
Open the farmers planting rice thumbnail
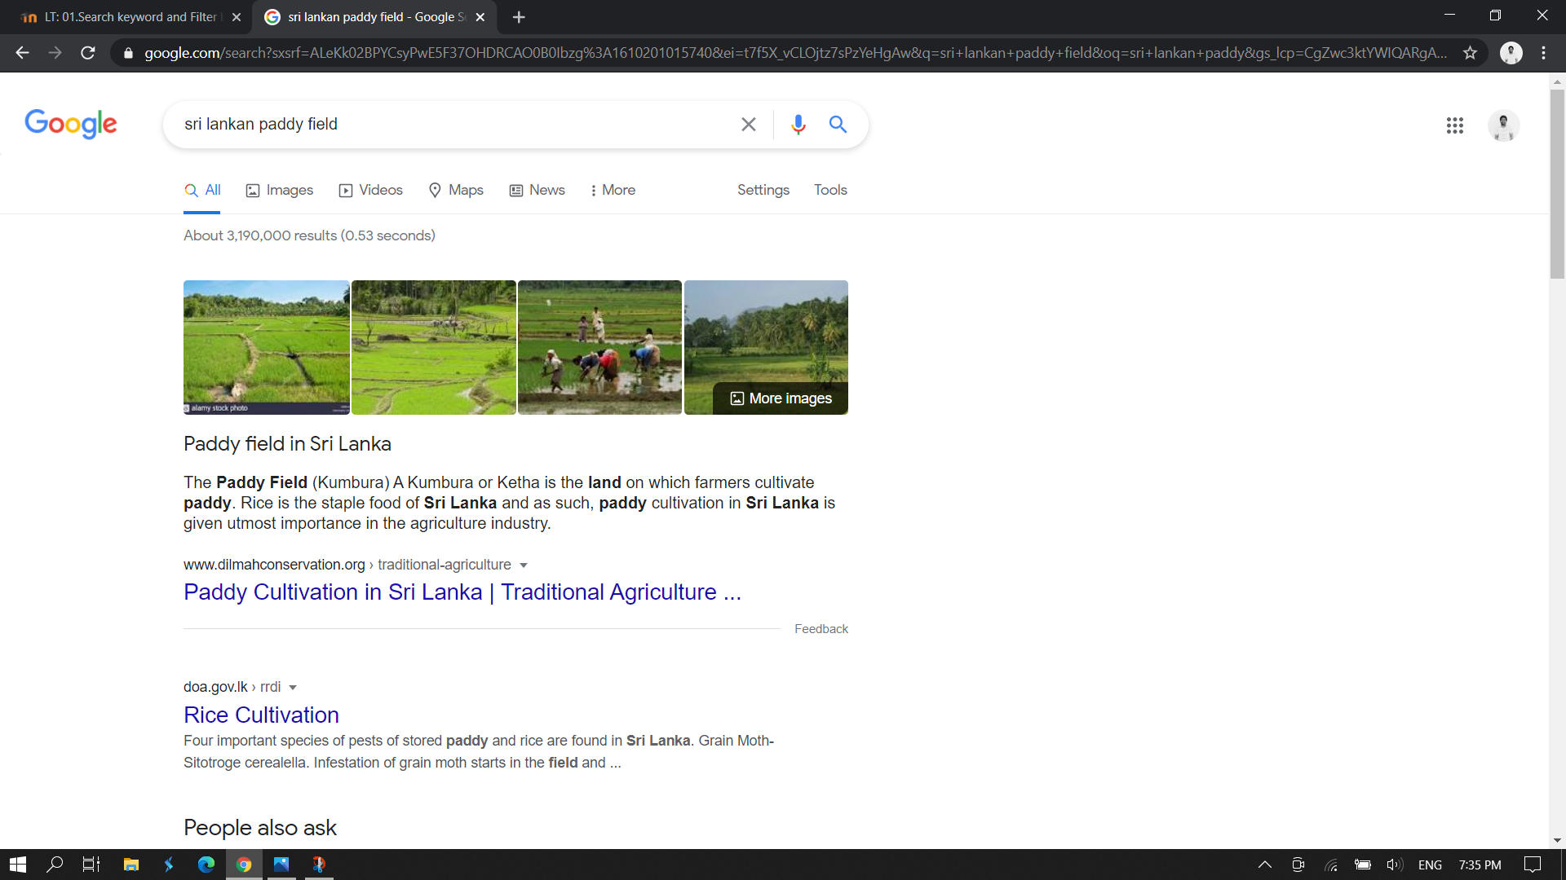pyautogui.click(x=599, y=348)
